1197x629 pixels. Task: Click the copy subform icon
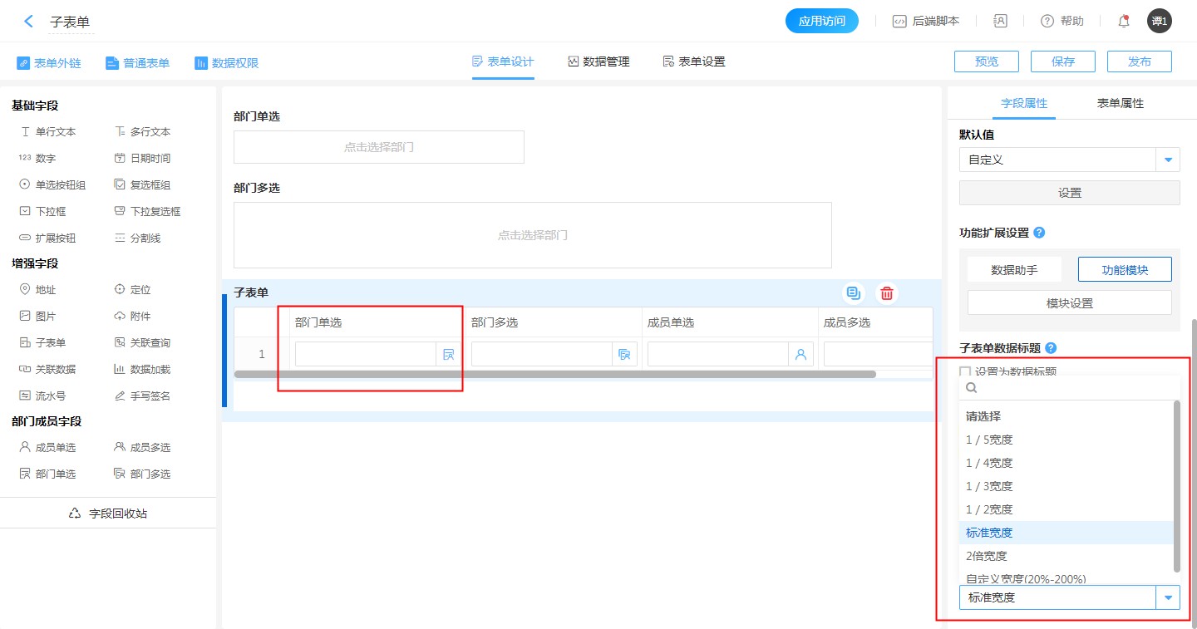(x=853, y=293)
